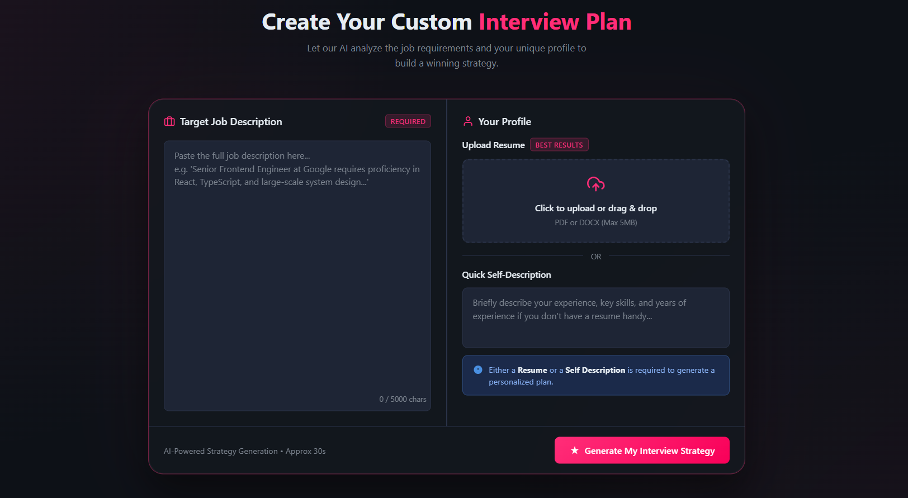Click the blue info icon in the notice box
The image size is (908, 498).
tap(478, 369)
